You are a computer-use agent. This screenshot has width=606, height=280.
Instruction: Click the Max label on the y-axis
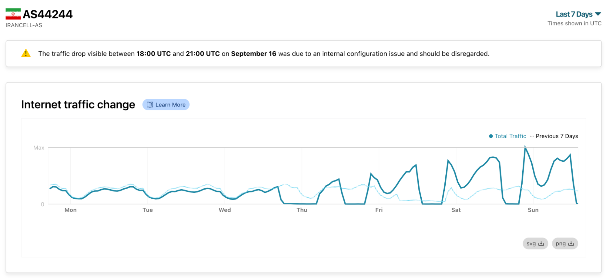39,148
